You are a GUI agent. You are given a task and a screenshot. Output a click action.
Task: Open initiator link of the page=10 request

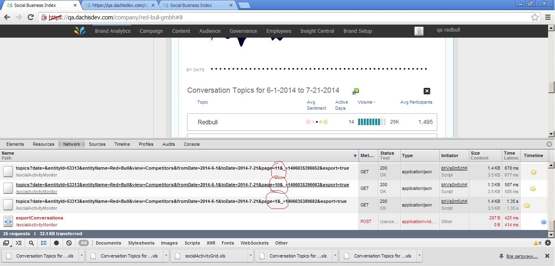tap(454, 185)
